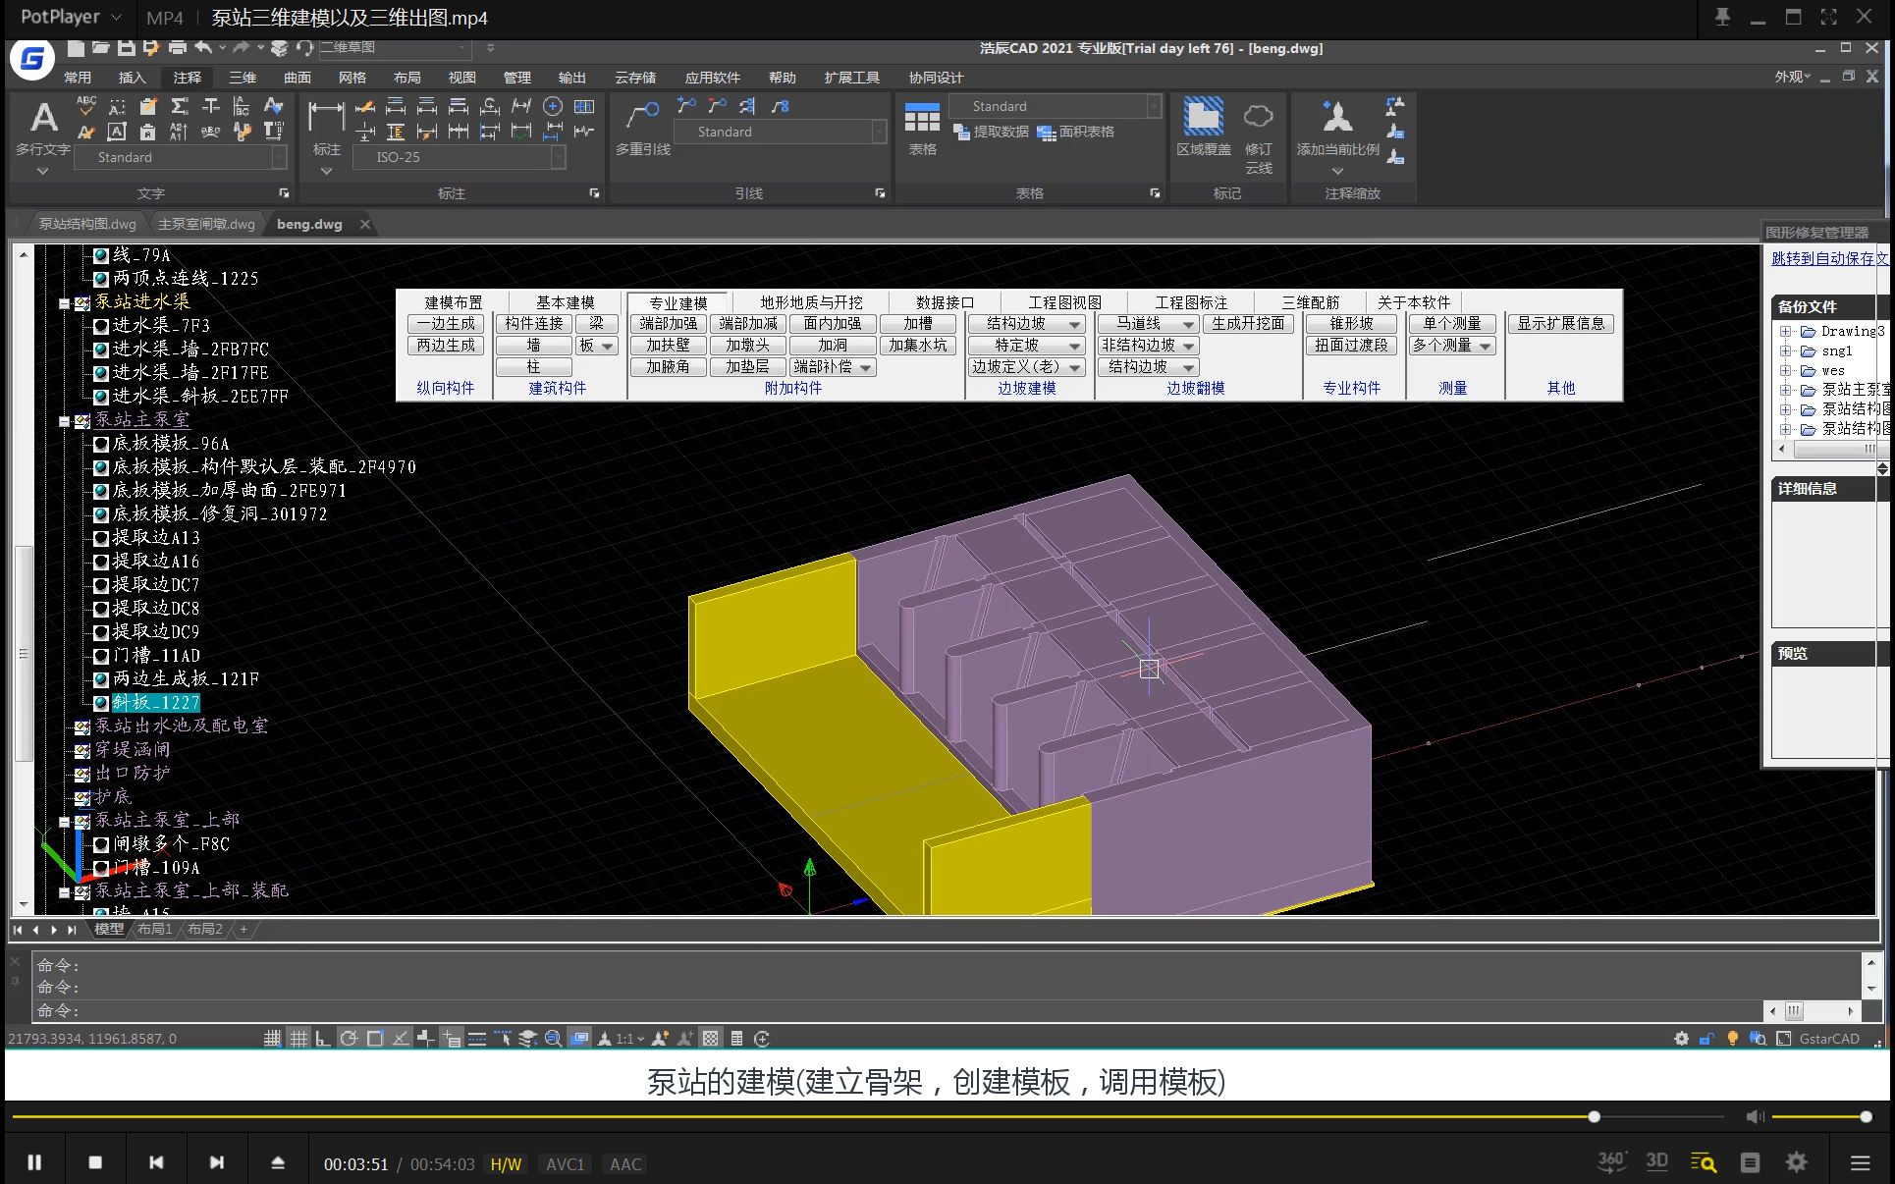Open the 基本建模 tab in modeling panel
1895x1184 pixels.
pyautogui.click(x=565, y=302)
